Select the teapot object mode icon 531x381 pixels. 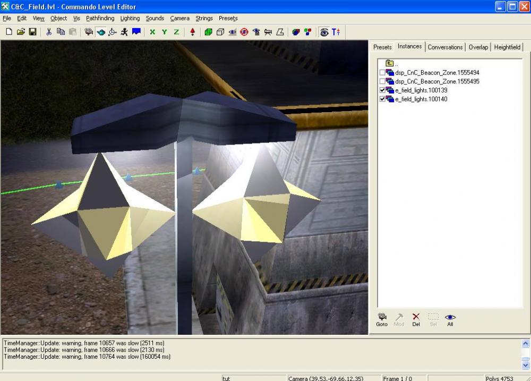[x=100, y=32]
